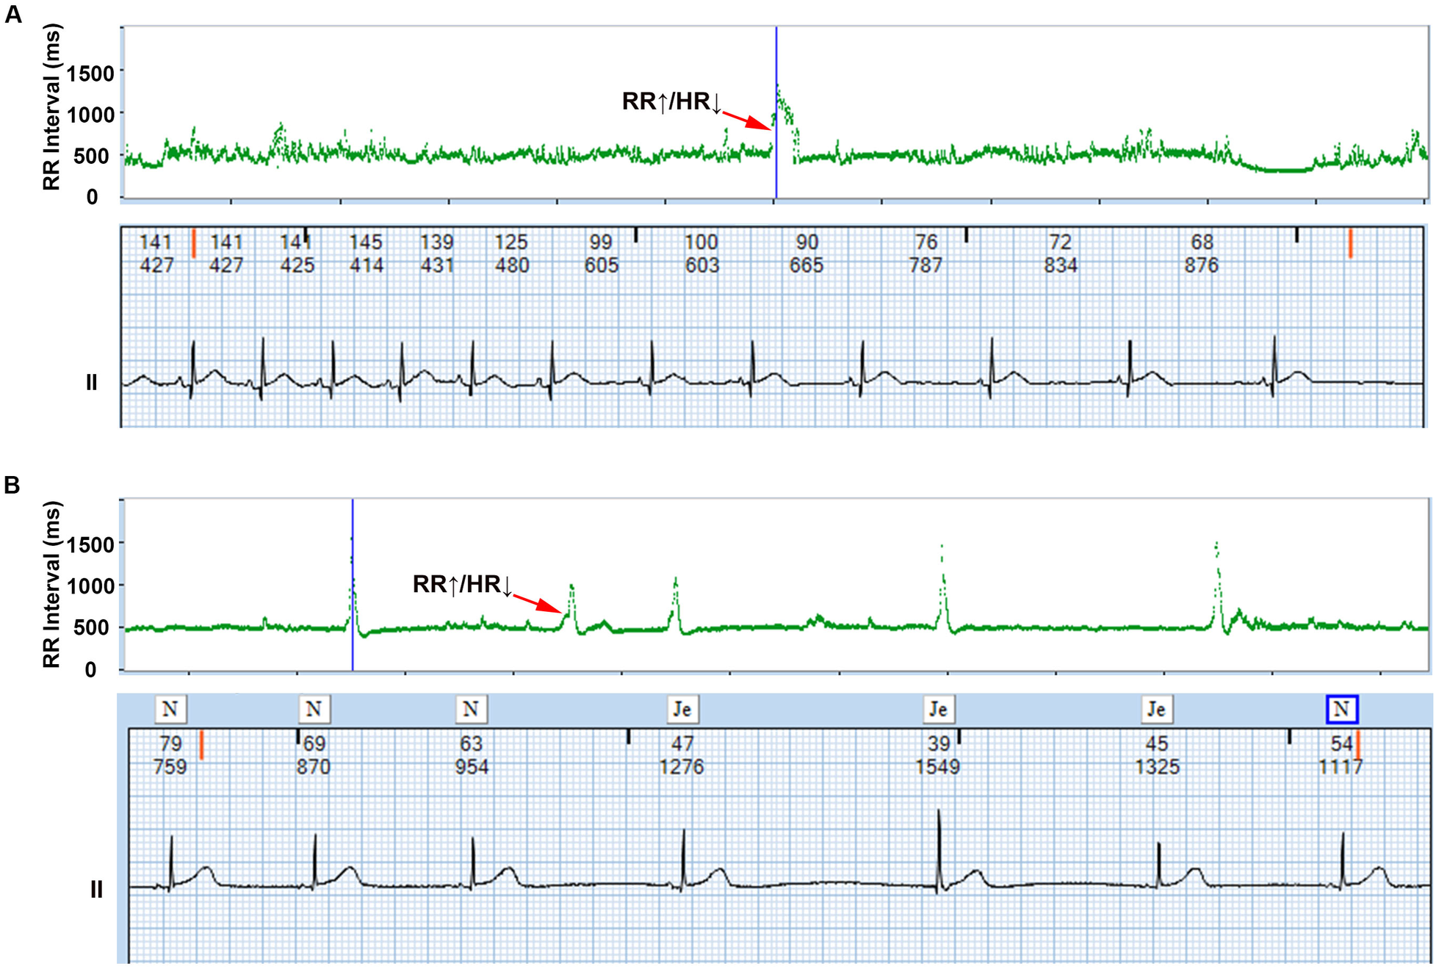The image size is (1436, 969).
Task: Click the heart rate value 141
Action: pos(154,239)
